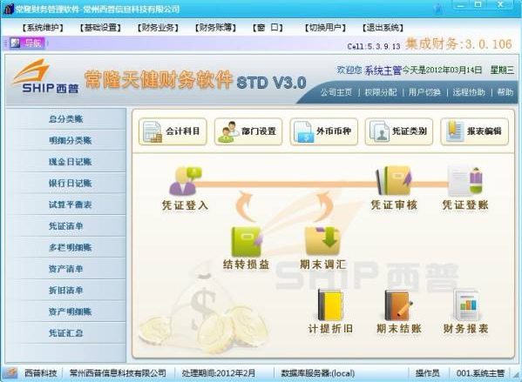Open 远程协助 link
This screenshot has width=522, height=382.
coord(469,92)
